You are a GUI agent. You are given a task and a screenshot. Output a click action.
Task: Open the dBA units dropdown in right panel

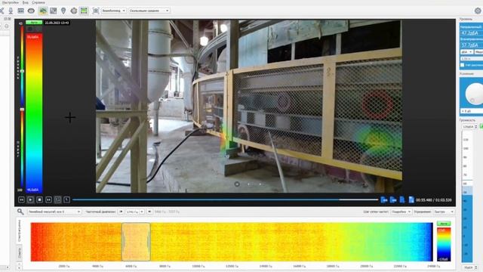click(466, 52)
